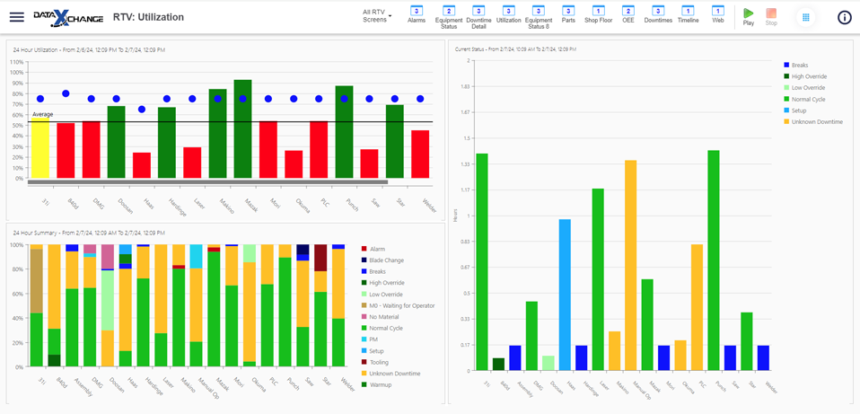This screenshot has width=860, height=414.
Task: Toggle Normal Cycle in Current Status legend
Action: click(804, 100)
